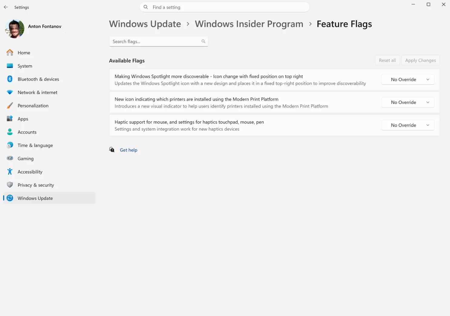Open the Get help link
The width and height of the screenshot is (450, 316).
tap(128, 150)
